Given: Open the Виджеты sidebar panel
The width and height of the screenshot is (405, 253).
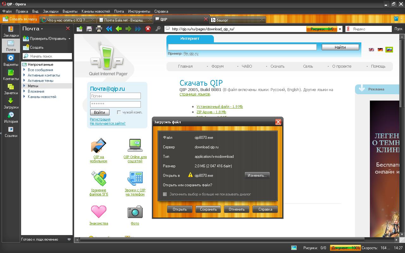Looking at the screenshot, I should [x=11, y=60].
